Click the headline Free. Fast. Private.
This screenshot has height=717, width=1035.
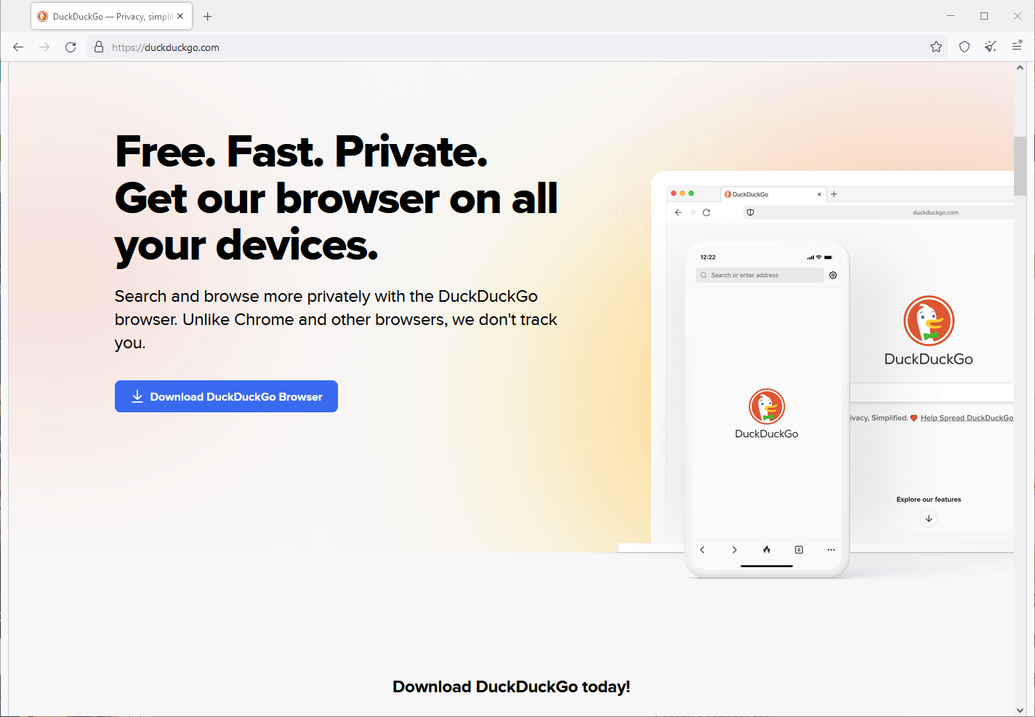301,151
